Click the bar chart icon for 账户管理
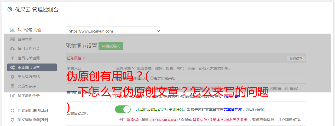This screenshot has width=335, height=126. [x=12, y=30]
